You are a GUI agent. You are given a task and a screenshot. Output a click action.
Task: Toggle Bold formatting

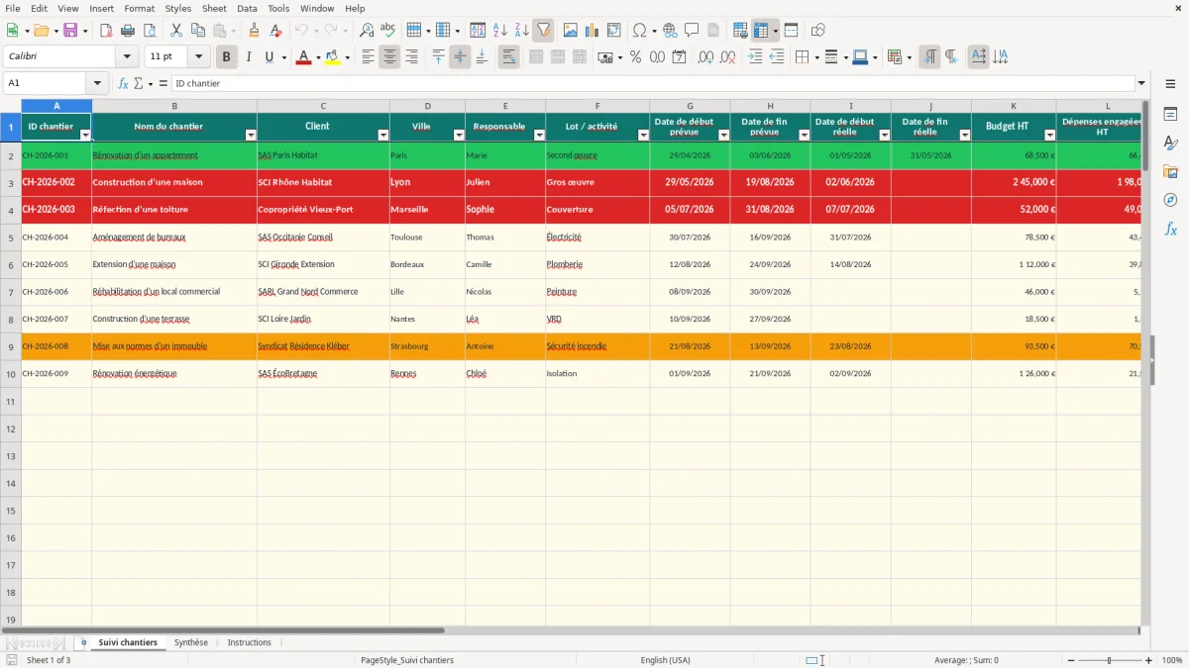tap(227, 57)
